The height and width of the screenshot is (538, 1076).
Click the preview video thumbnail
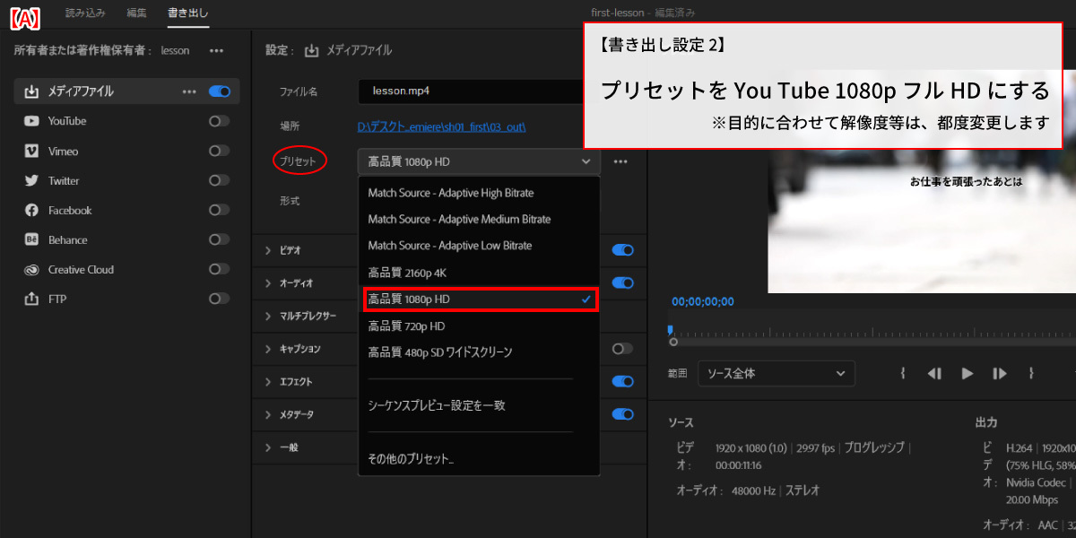[922, 220]
